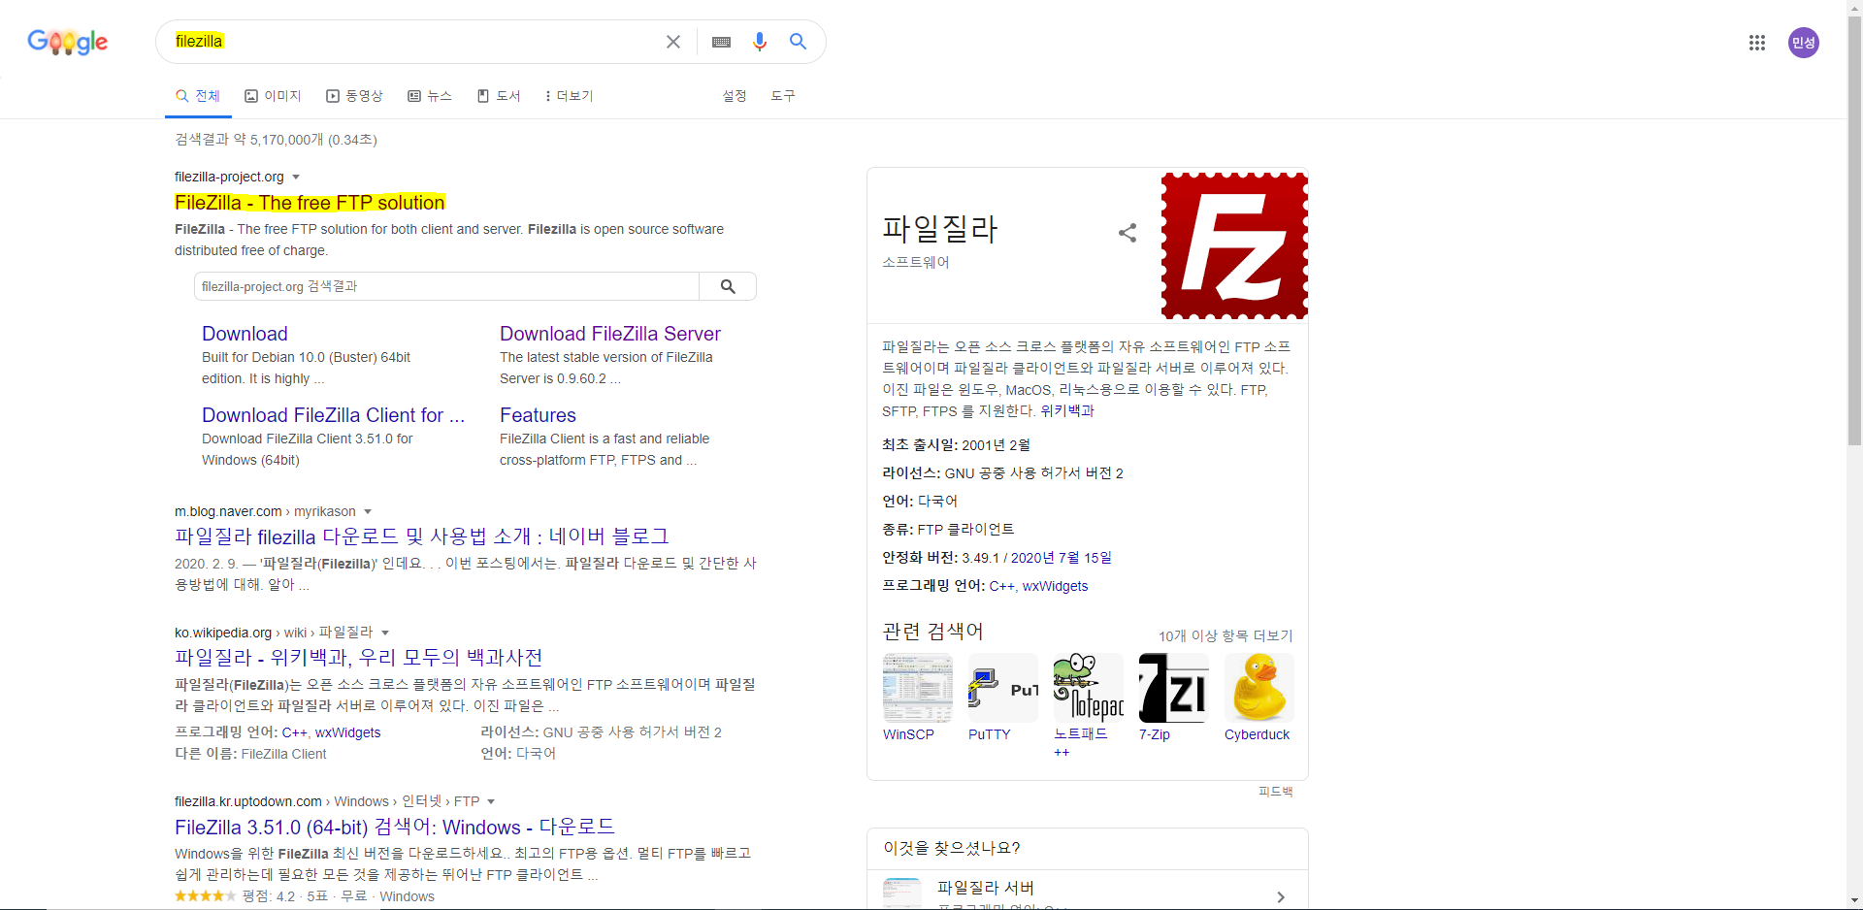
Task: Open 설정 menu
Action: [x=735, y=96]
